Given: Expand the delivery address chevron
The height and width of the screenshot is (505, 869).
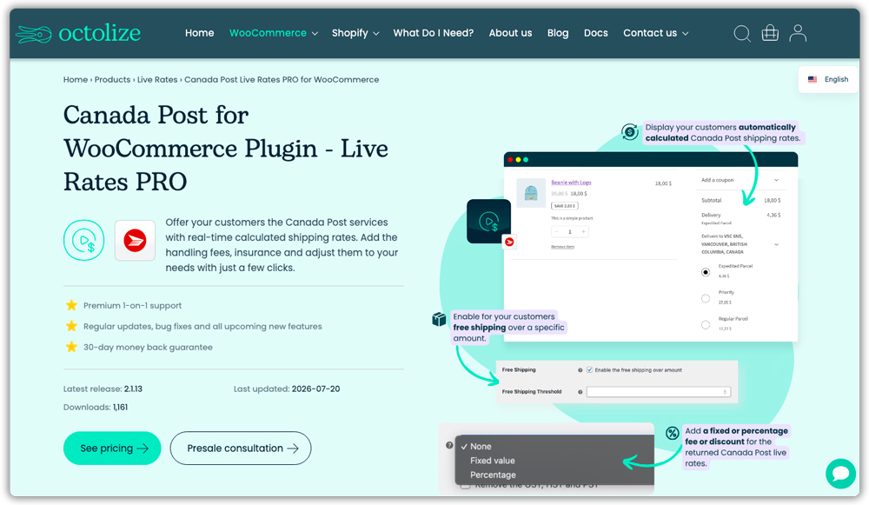Looking at the screenshot, I should (776, 244).
